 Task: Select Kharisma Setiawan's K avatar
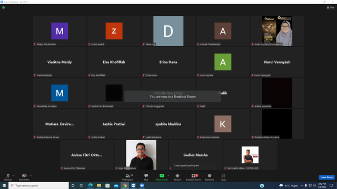(x=223, y=124)
